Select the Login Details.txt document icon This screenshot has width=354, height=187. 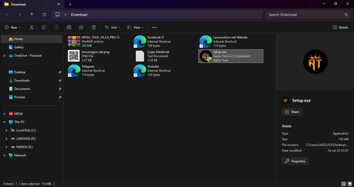click(x=140, y=56)
